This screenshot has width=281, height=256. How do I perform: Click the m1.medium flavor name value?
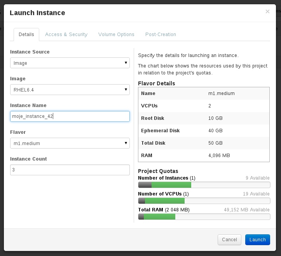click(x=221, y=93)
